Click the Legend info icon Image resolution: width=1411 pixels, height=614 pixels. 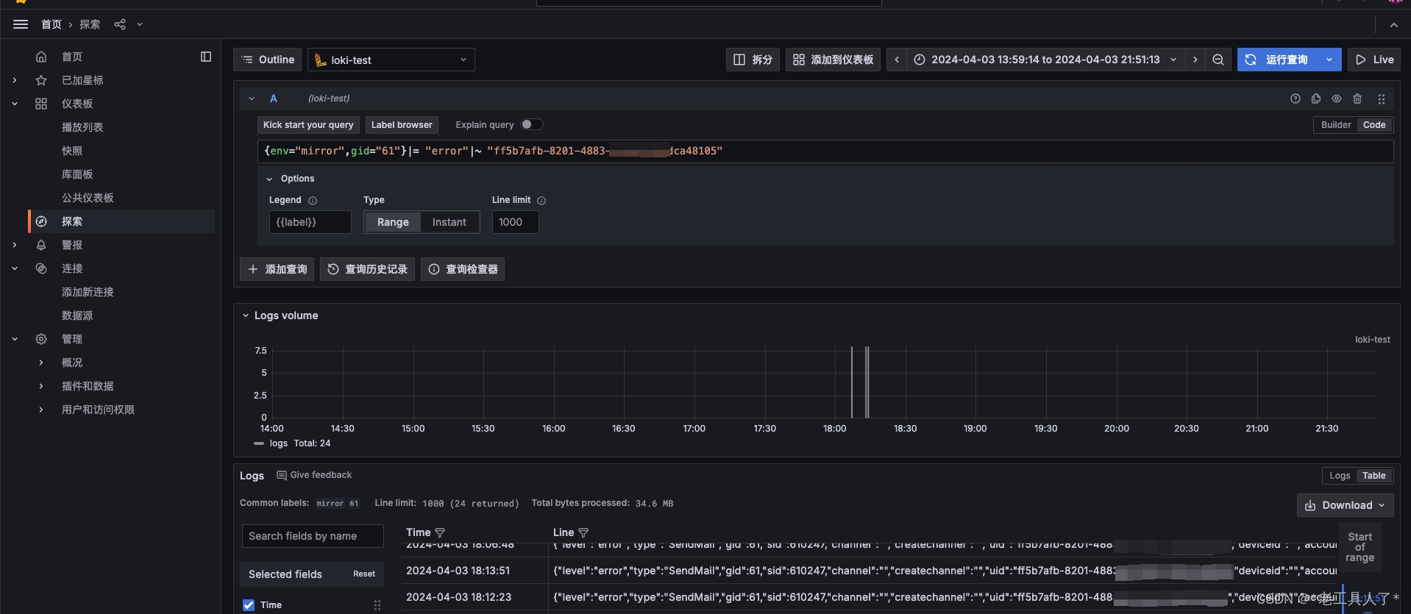click(313, 201)
